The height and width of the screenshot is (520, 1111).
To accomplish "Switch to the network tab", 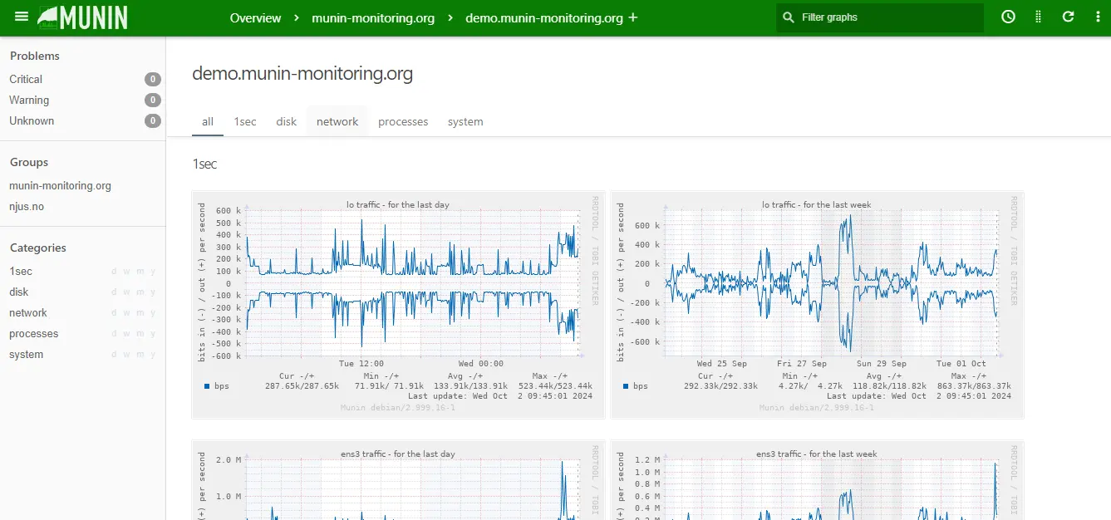I will (337, 121).
